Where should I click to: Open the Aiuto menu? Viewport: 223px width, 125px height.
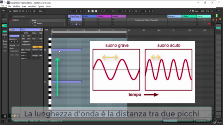pyautogui.click(x=48, y=6)
